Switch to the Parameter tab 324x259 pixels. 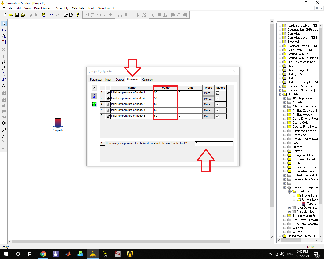[96, 80]
